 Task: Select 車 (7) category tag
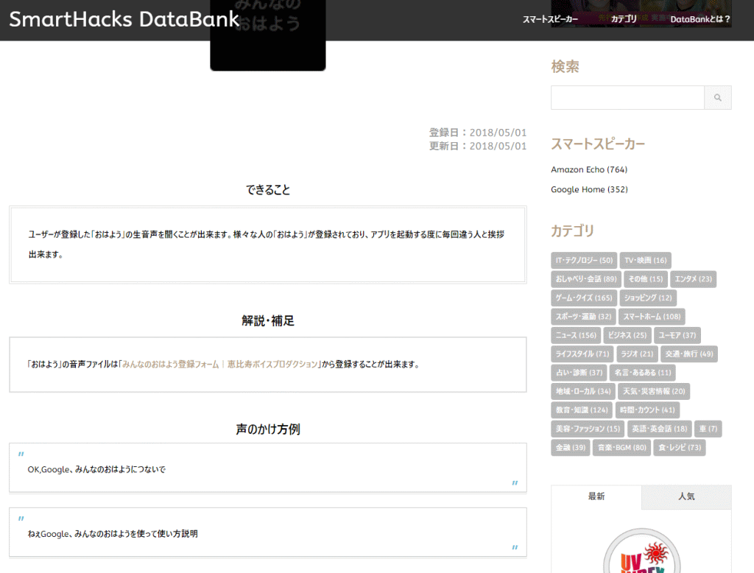pos(708,429)
